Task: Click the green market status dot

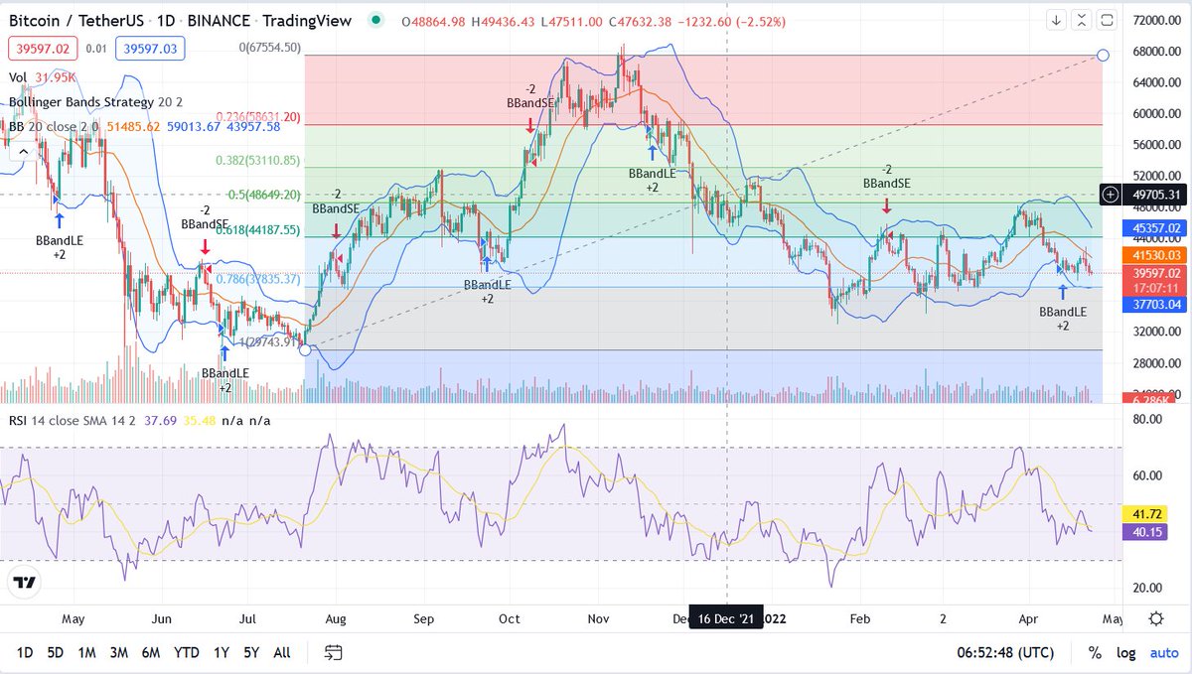Action: tap(373, 19)
